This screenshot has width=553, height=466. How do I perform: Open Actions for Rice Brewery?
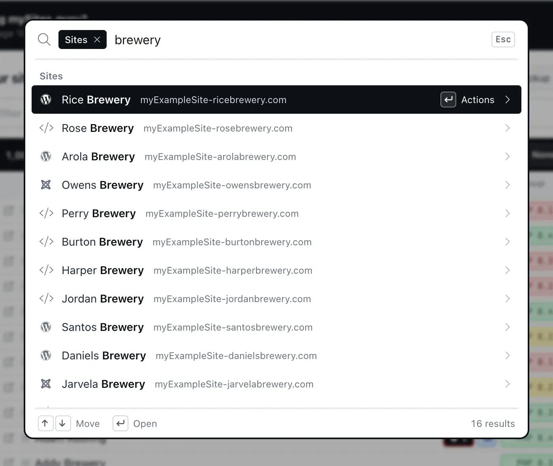coord(478,100)
